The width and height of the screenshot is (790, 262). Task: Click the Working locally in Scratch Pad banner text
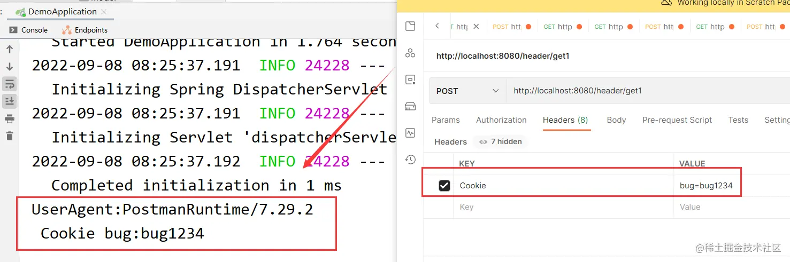pos(733,3)
